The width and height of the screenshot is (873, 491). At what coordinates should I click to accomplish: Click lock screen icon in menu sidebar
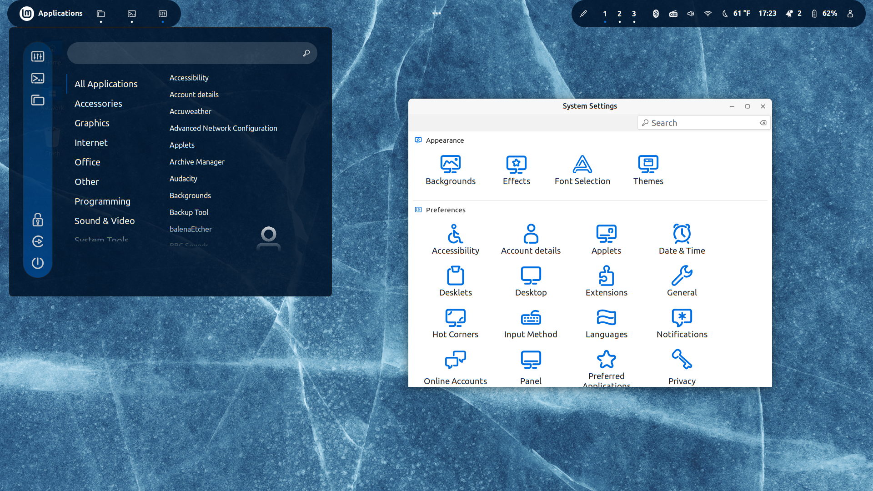point(38,220)
